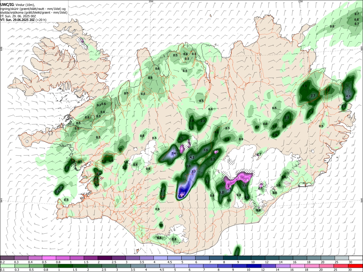
Task: Click the dark teal swatch at 9 on the upper snow scale
Action: tap(244, 258)
